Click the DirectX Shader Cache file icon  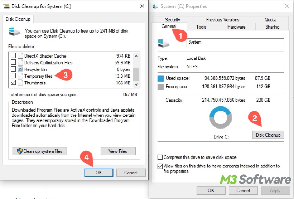pyautogui.click(x=20, y=56)
